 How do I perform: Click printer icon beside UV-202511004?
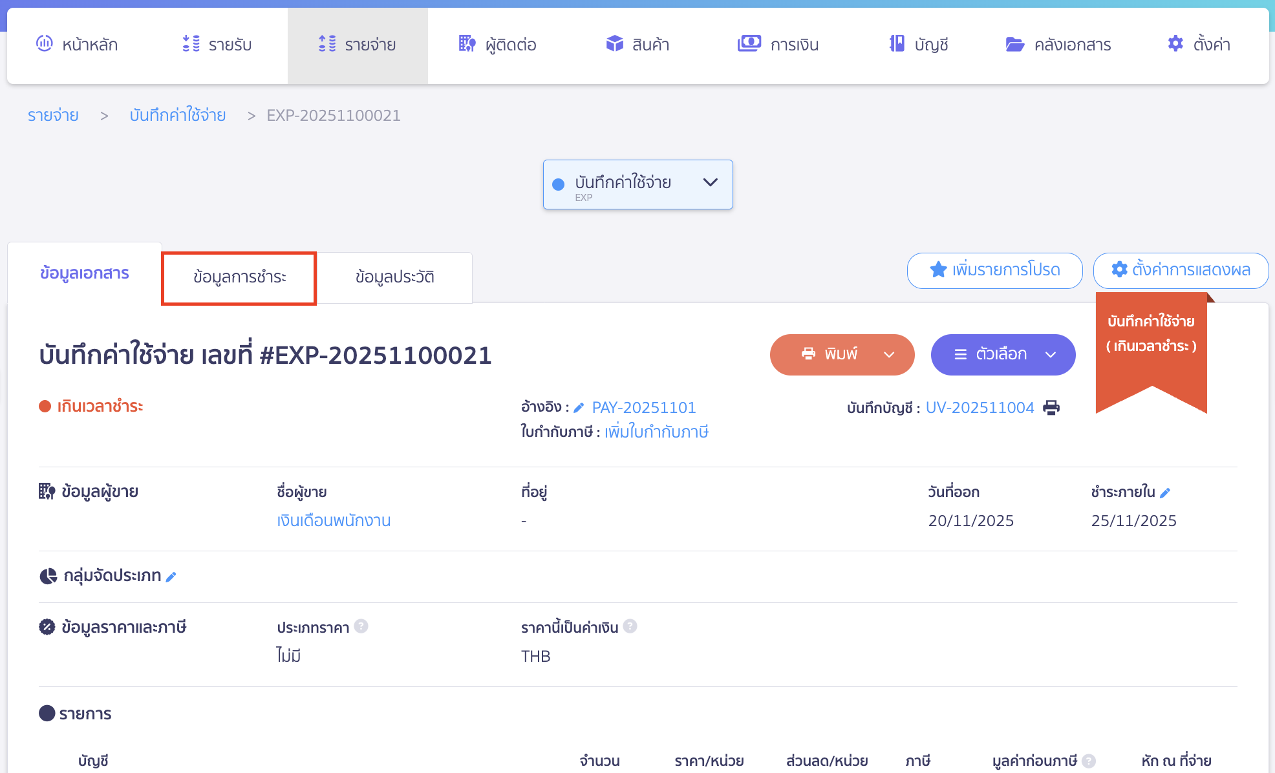point(1051,408)
